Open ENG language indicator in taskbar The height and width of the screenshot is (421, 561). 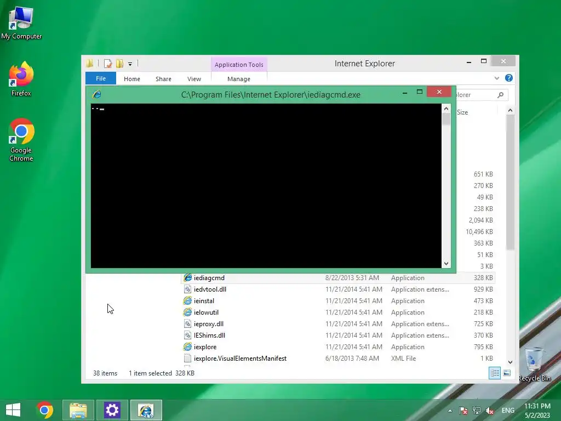pos(508,410)
